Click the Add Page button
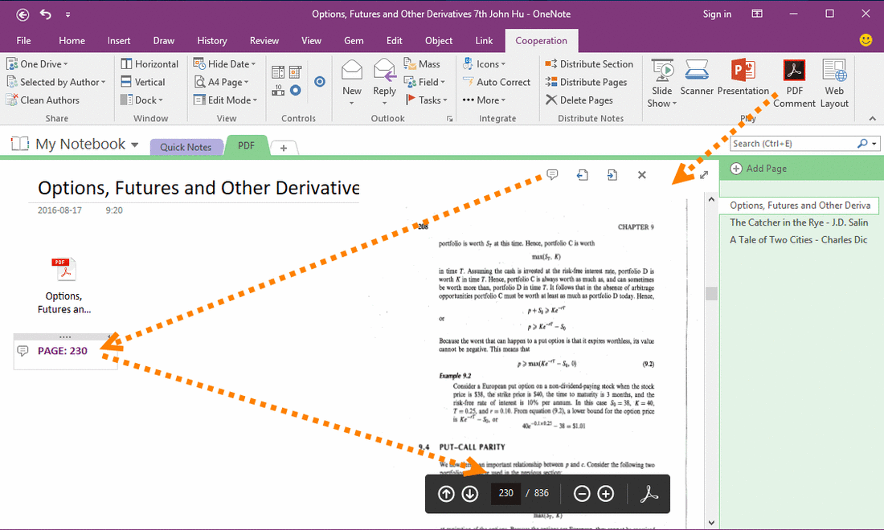 pyautogui.click(x=760, y=168)
